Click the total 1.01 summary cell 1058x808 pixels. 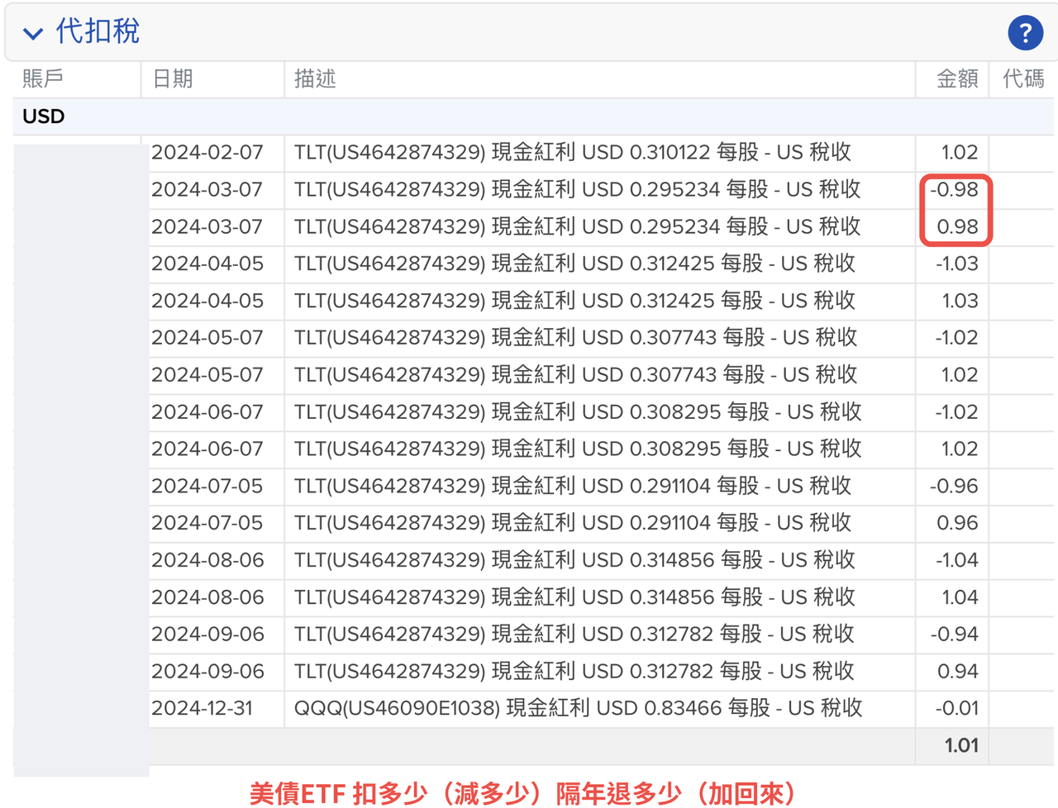click(x=964, y=744)
